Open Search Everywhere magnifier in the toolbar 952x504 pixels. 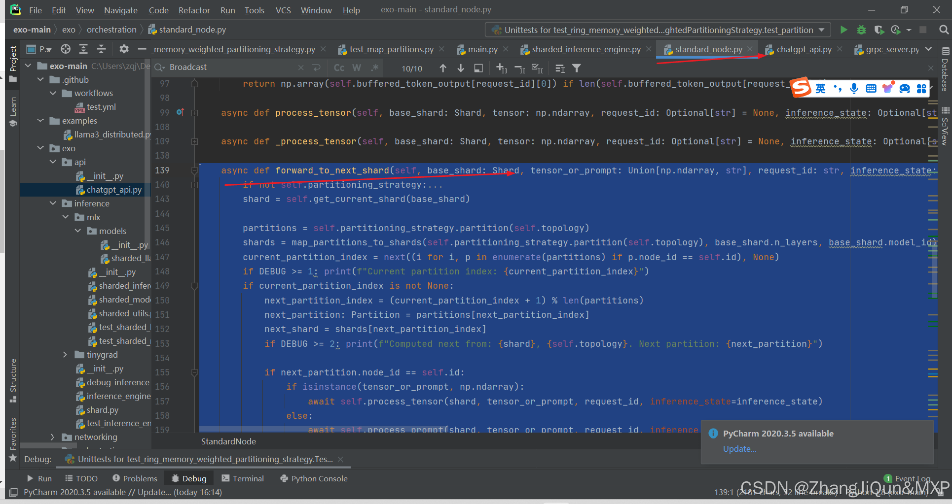(x=944, y=30)
